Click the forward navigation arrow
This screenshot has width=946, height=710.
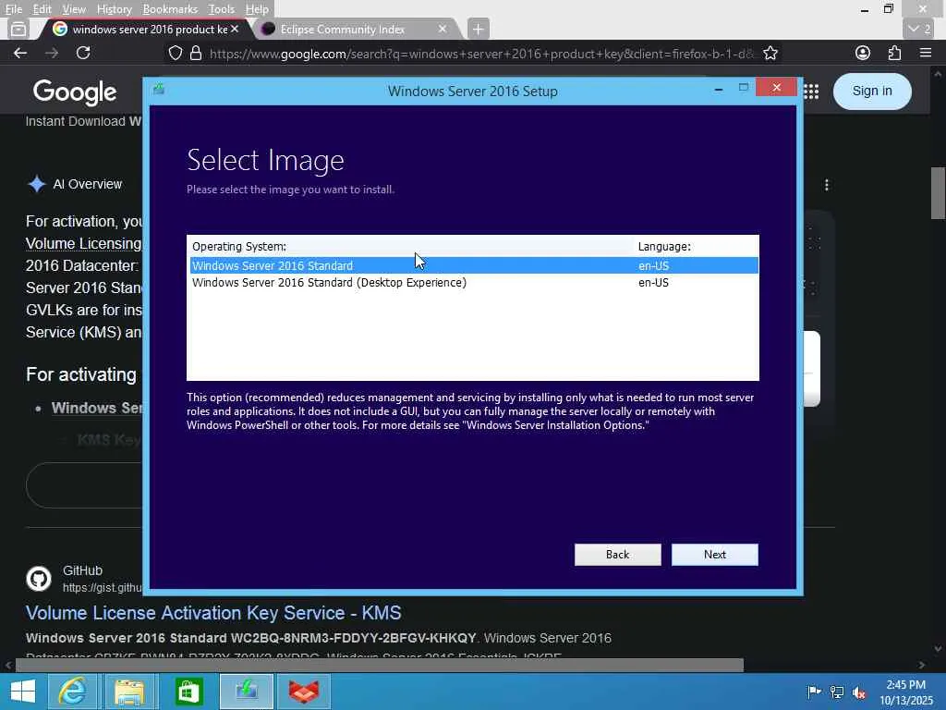tap(52, 53)
